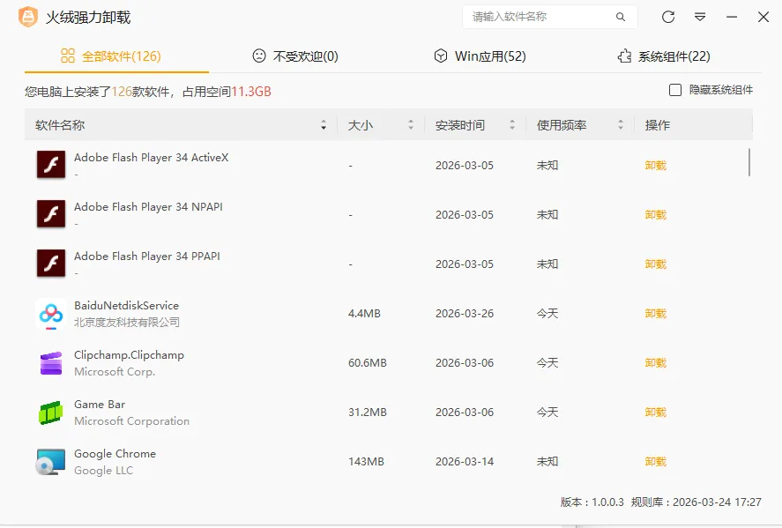Switch to 不受欢迎(0) tab
Viewport: 782px width, 528px height.
(x=295, y=56)
